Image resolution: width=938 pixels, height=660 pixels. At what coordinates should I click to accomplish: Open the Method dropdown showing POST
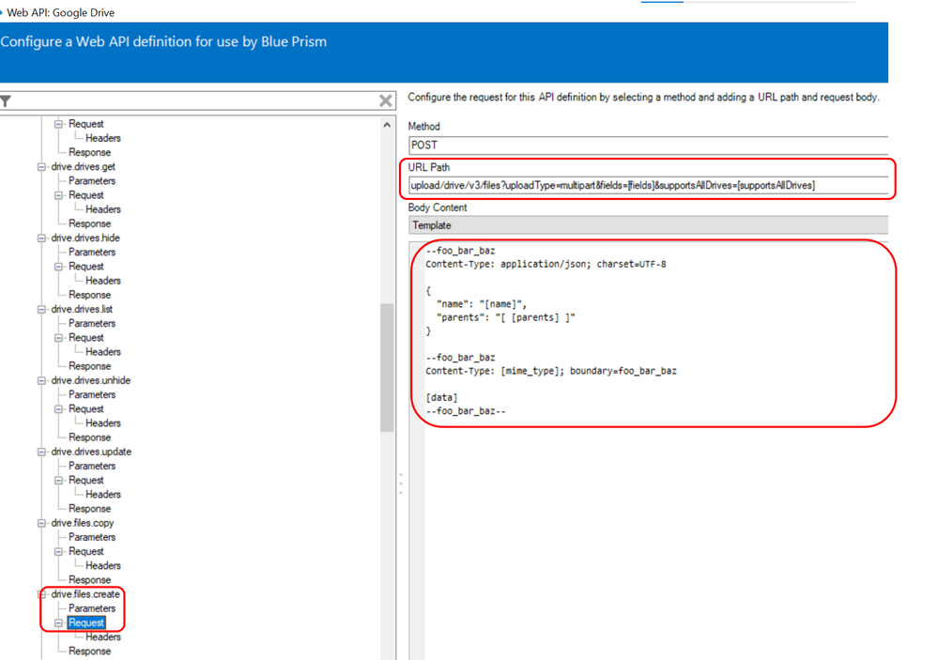(649, 146)
